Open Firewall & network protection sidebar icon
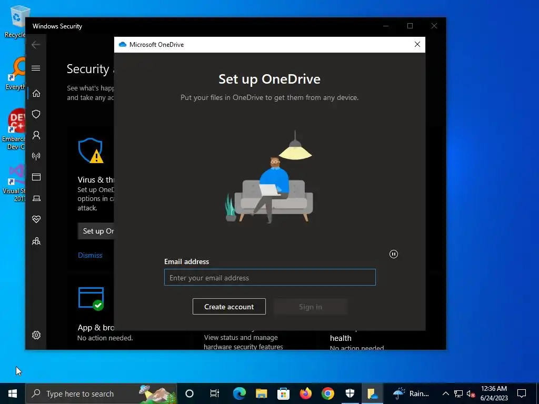This screenshot has height=404, width=539. pos(36,156)
